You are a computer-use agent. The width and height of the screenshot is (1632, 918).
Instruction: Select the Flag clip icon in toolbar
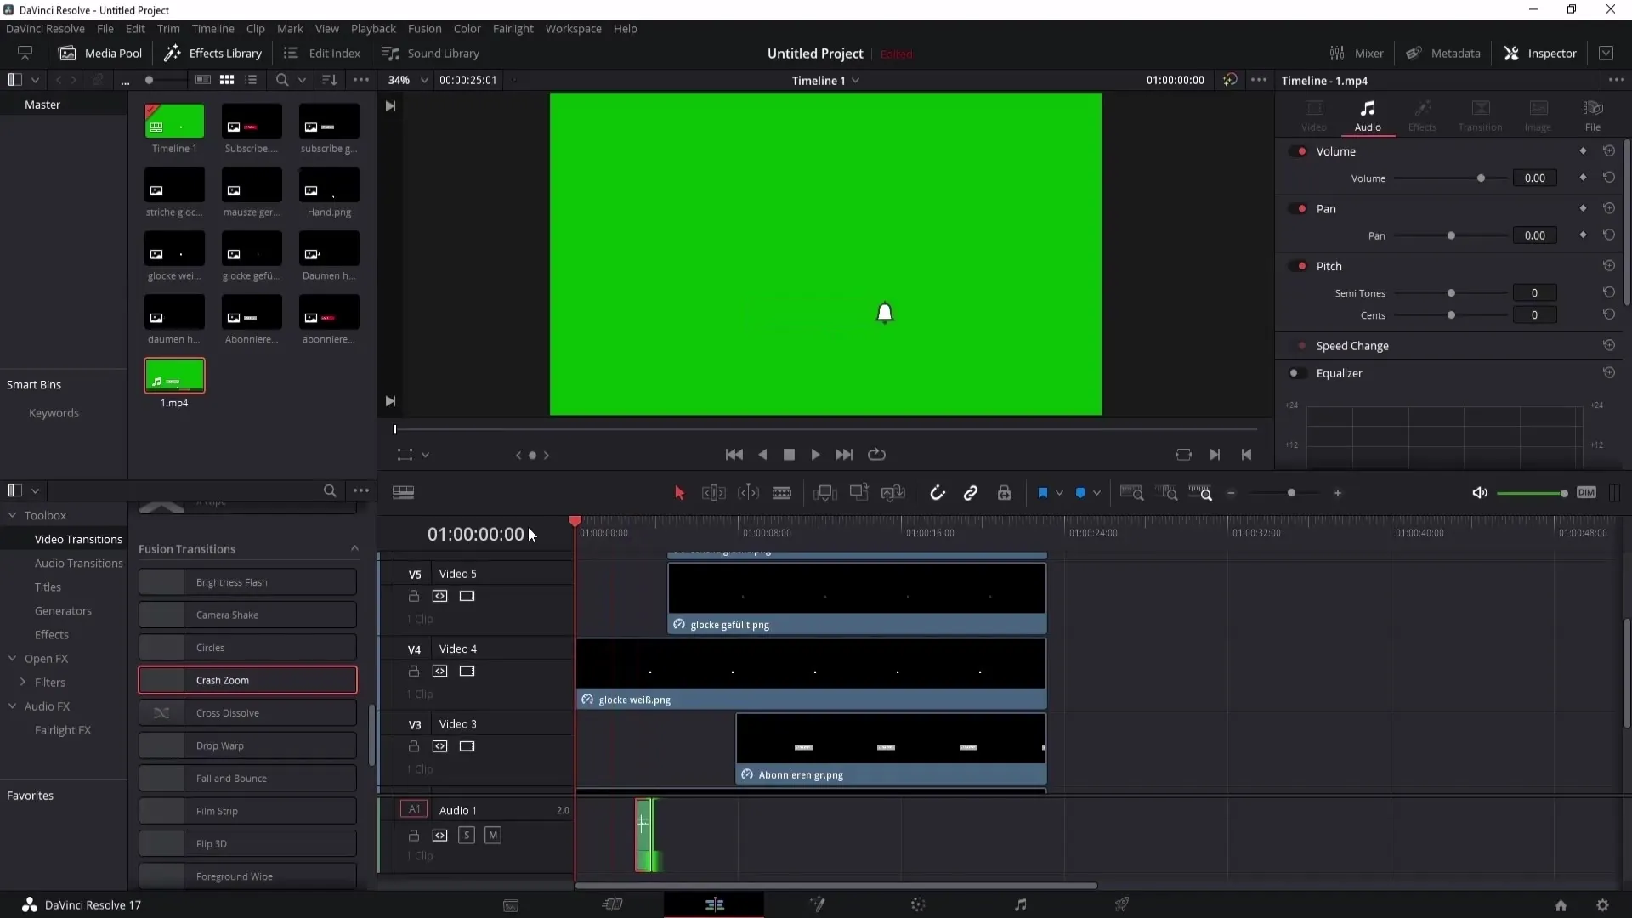click(x=1042, y=493)
